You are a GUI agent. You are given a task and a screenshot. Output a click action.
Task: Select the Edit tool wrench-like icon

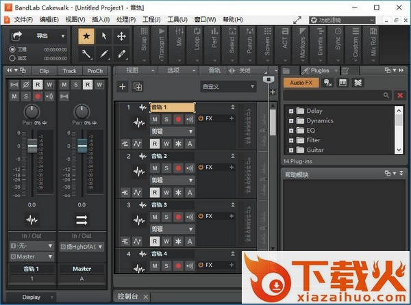tap(86, 54)
